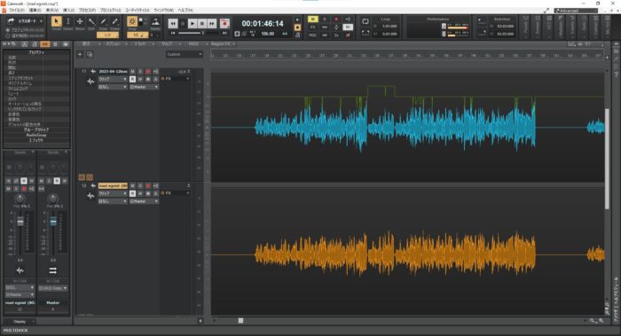Image resolution: width=621 pixels, height=336 pixels.
Task: Open the Advanced workspace dropdown
Action: pyautogui.click(x=576, y=11)
